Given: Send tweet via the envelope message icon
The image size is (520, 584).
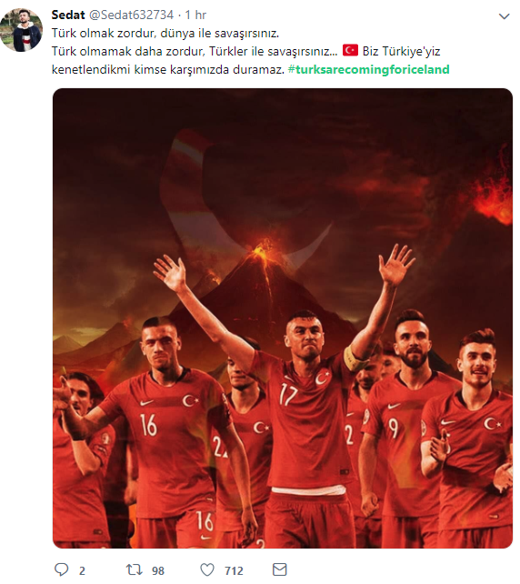Looking at the screenshot, I should click(279, 569).
